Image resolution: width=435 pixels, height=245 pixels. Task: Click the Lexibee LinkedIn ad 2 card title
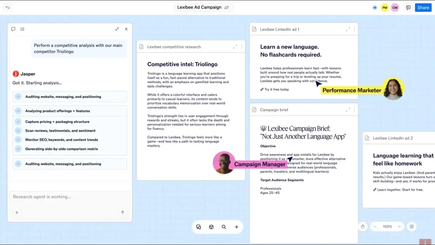[x=393, y=138]
